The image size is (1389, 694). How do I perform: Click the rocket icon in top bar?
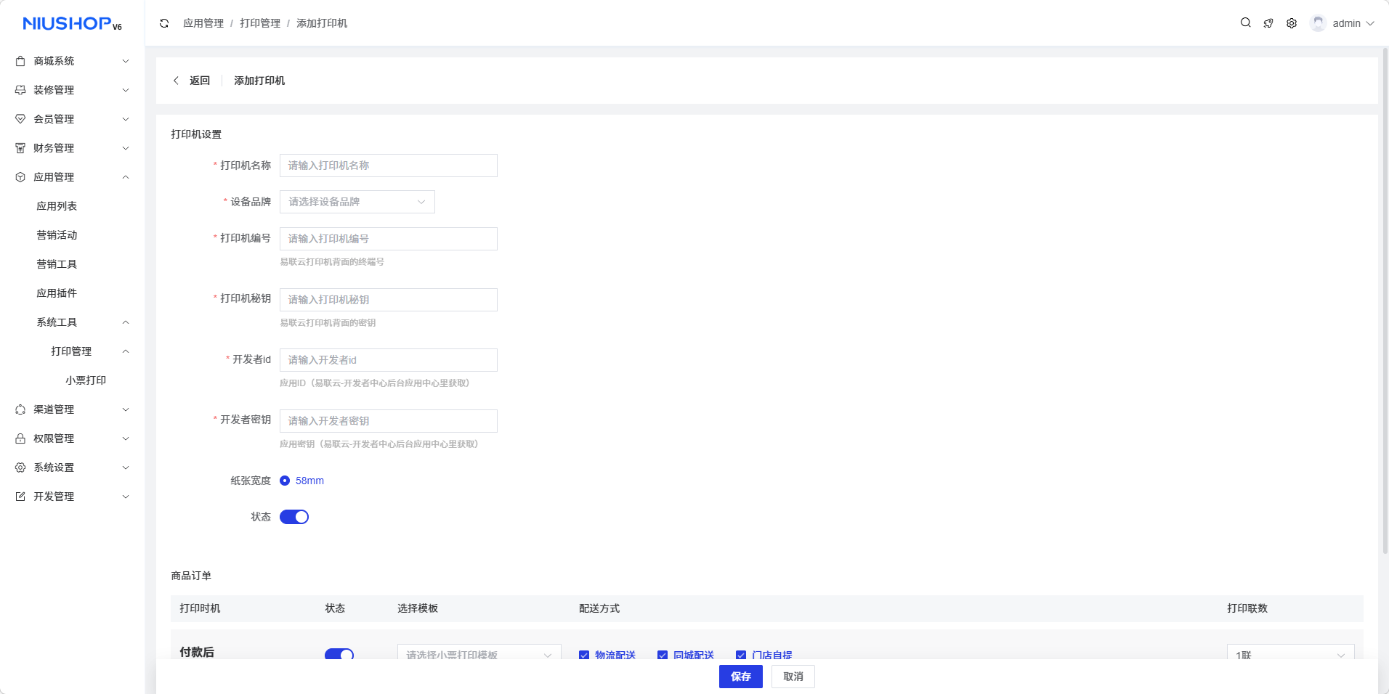coord(1268,23)
